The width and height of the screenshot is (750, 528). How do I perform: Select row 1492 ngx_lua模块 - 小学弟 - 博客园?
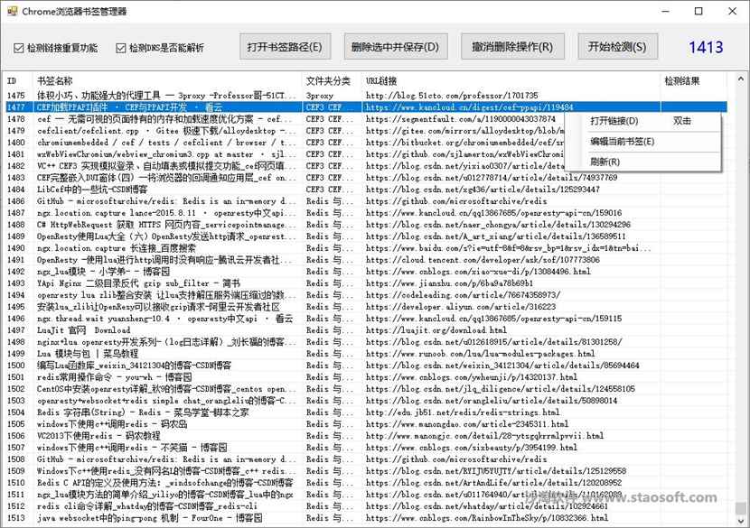point(365,272)
